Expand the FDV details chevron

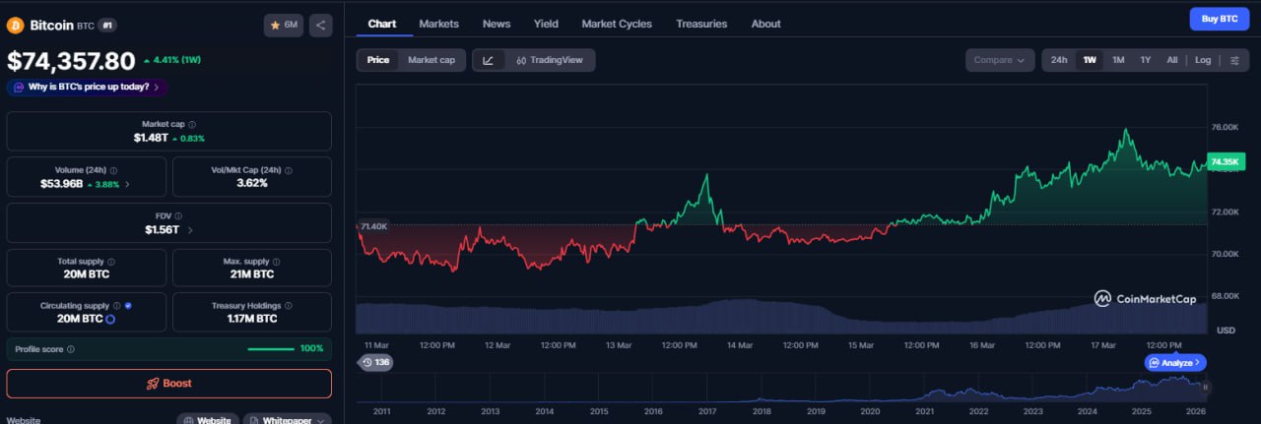190,229
